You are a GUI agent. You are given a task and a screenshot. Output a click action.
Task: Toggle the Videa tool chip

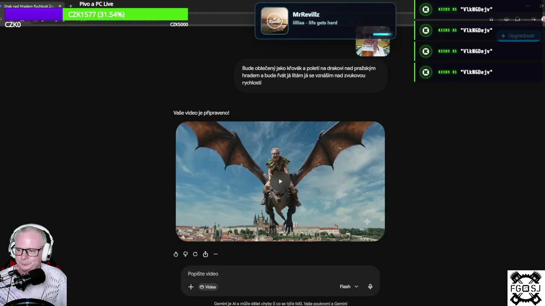coord(208,287)
